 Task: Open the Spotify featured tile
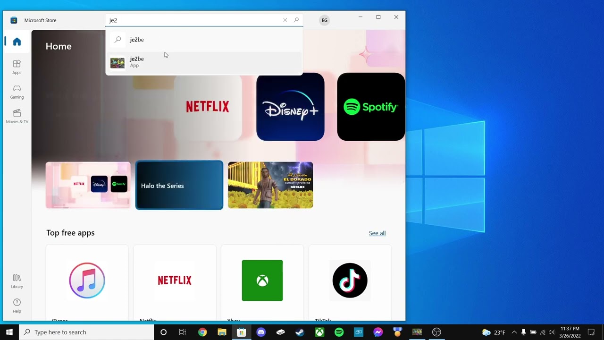(x=371, y=107)
